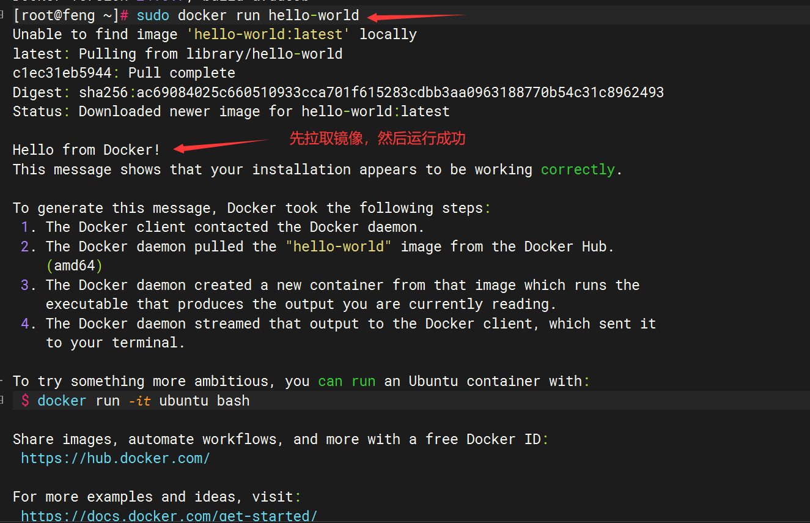Click 'Status' at the start of the status line
This screenshot has height=523, width=810.
click(37, 111)
